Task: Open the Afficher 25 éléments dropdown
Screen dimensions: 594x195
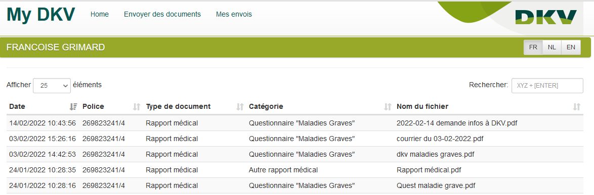Action: (x=52, y=86)
